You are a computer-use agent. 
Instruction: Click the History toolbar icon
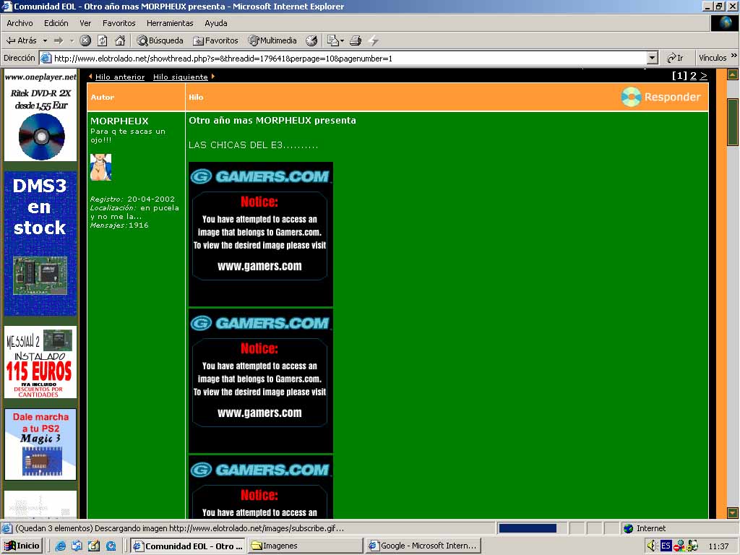tap(311, 40)
